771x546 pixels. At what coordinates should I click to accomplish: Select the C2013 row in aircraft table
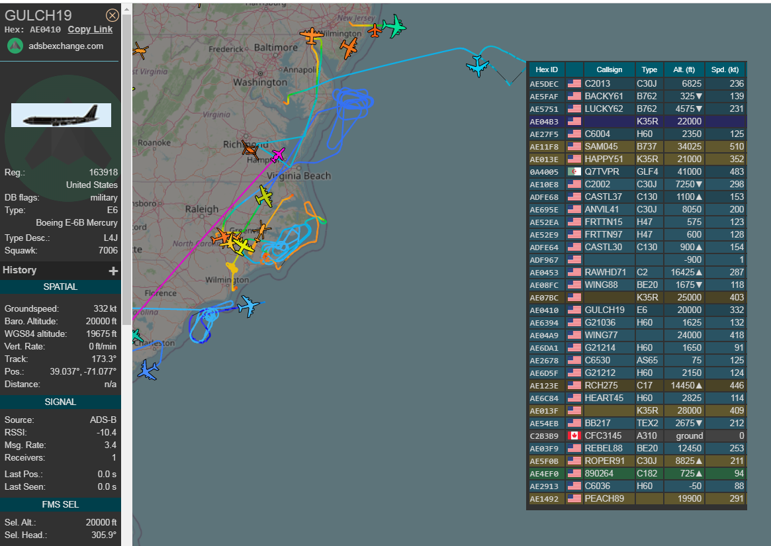pos(637,83)
